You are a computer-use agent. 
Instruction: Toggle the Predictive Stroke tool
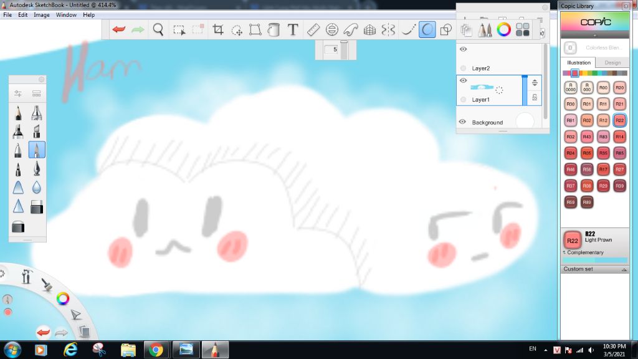(427, 30)
